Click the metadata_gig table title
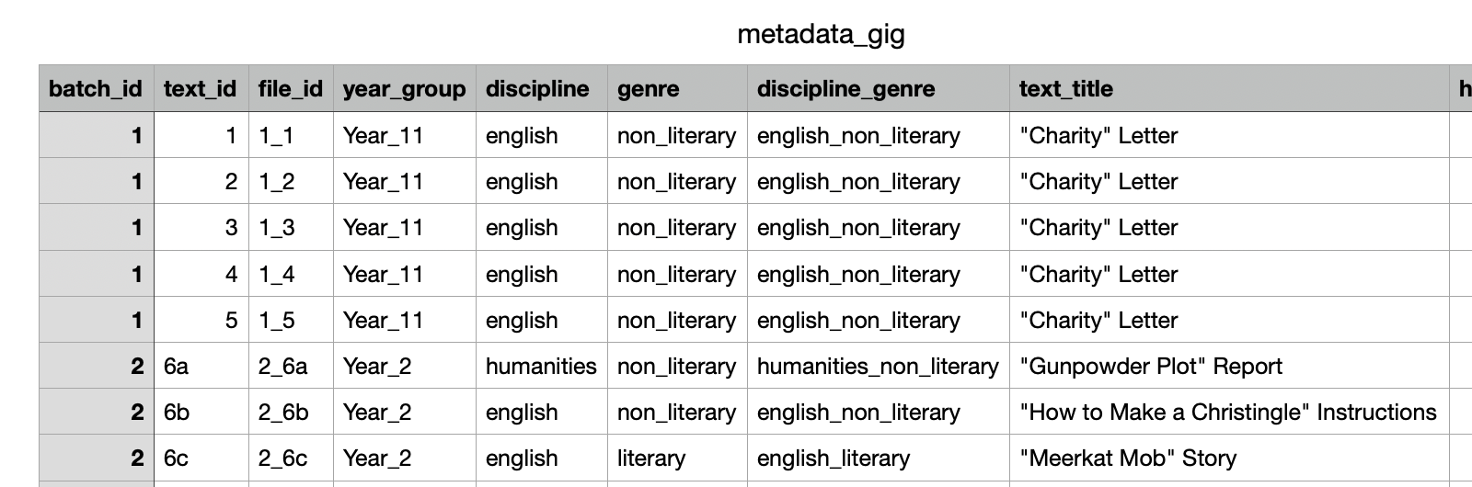Image resolution: width=1472 pixels, height=487 pixels. point(821,35)
